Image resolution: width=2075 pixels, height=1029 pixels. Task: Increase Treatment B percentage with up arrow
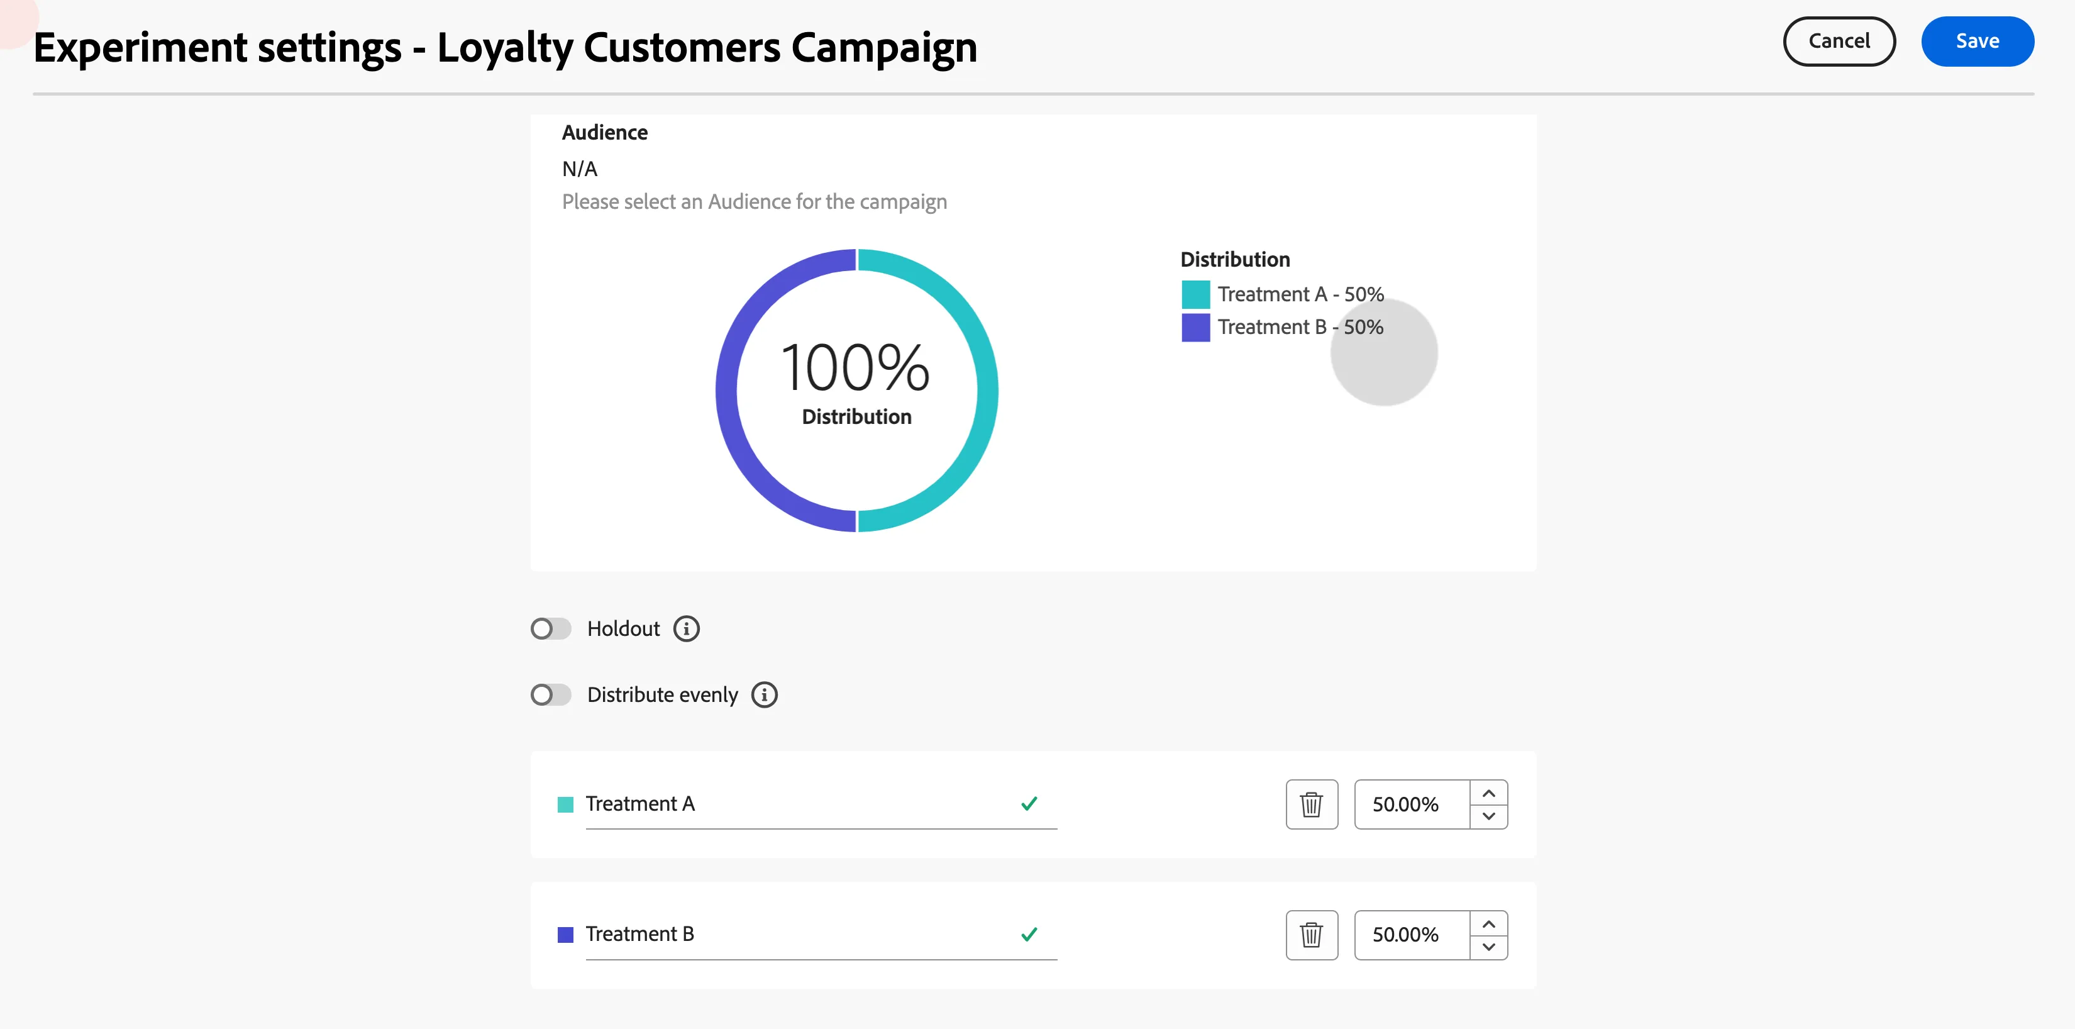pyautogui.click(x=1488, y=923)
